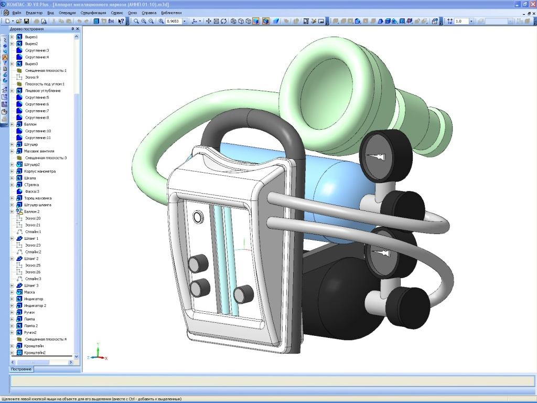Open the zoom scale dropdown 0.9653
This screenshot has width=537, height=403.
(185, 22)
